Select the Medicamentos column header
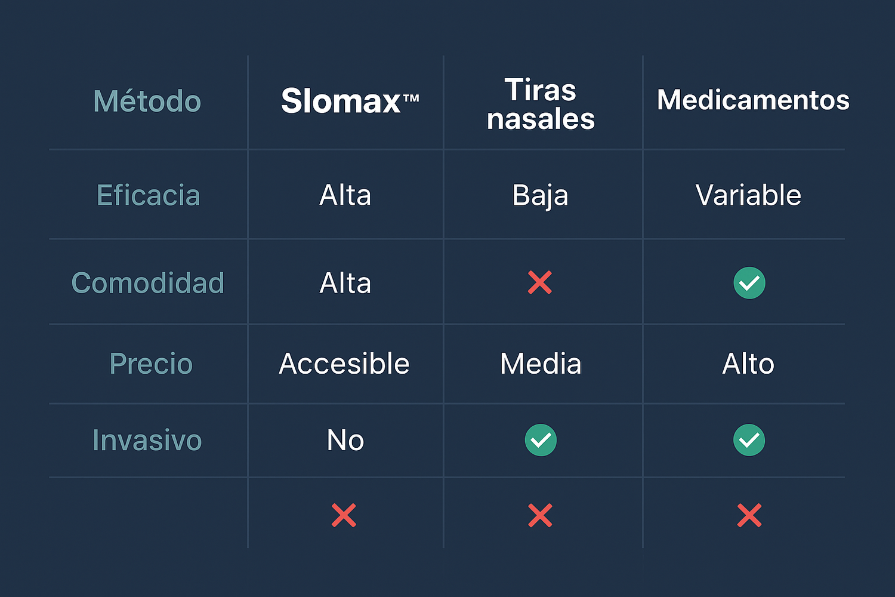This screenshot has width=895, height=597. tap(753, 100)
